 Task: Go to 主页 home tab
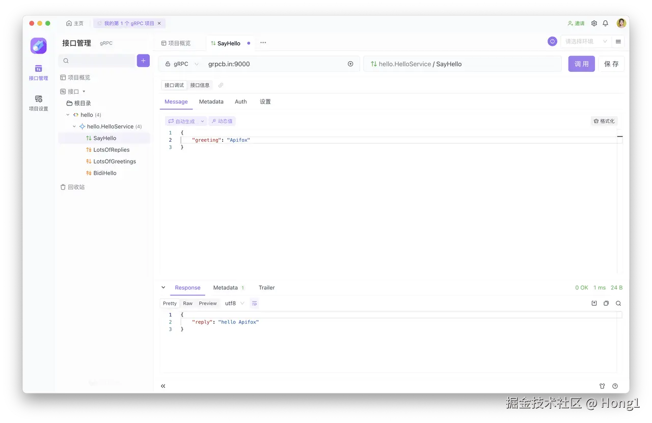75,23
